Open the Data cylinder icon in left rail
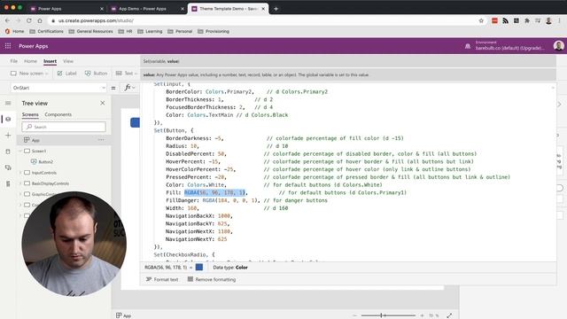Image resolution: width=567 pixels, height=319 pixels. [x=8, y=152]
